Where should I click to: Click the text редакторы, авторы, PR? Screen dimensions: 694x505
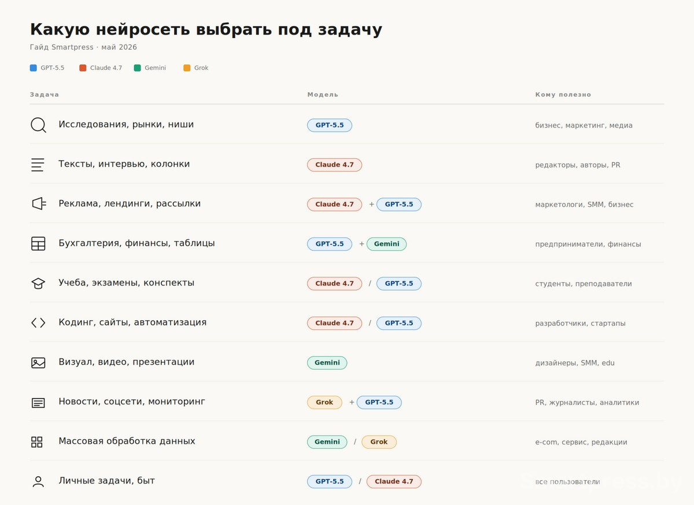[578, 165]
